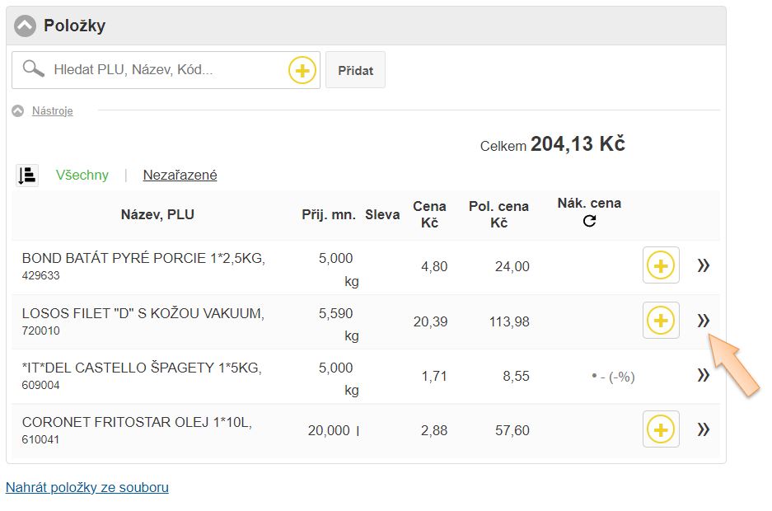Click plus button for LOSOS FILET row
The width and height of the screenshot is (772, 511).
(661, 320)
